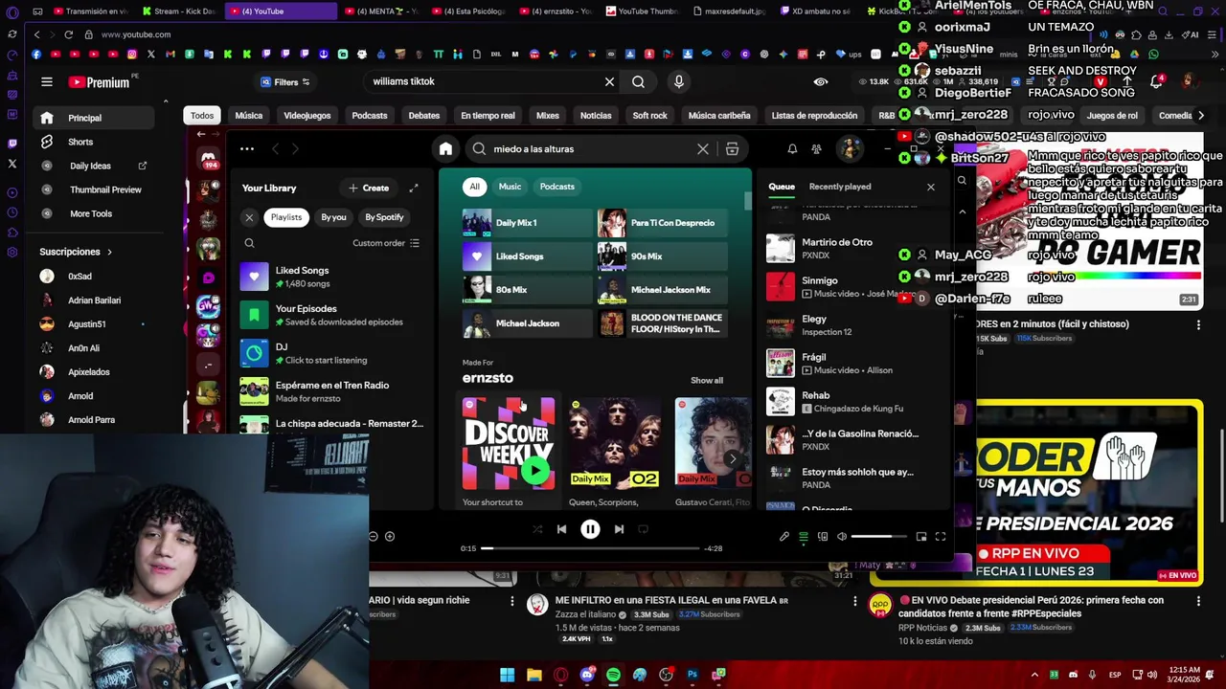Toggle Spotify shuffle
Viewport: 1226px width, 689px height.
pyautogui.click(x=537, y=529)
